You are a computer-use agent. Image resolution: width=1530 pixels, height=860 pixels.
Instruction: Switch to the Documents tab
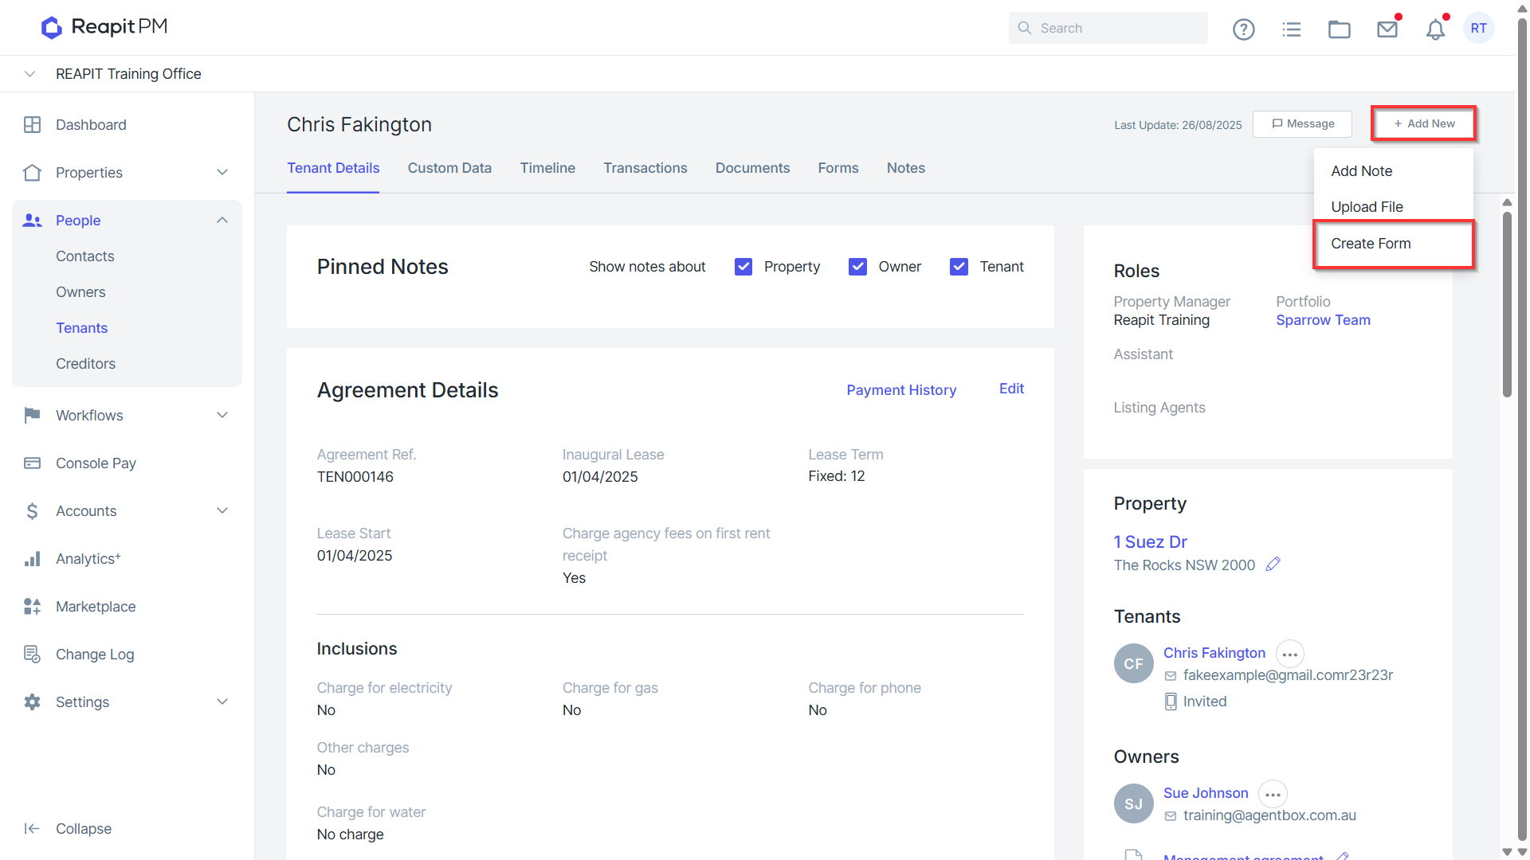click(x=753, y=168)
